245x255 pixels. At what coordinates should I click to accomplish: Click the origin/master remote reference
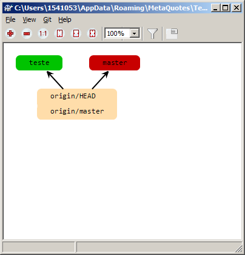[x=77, y=111]
